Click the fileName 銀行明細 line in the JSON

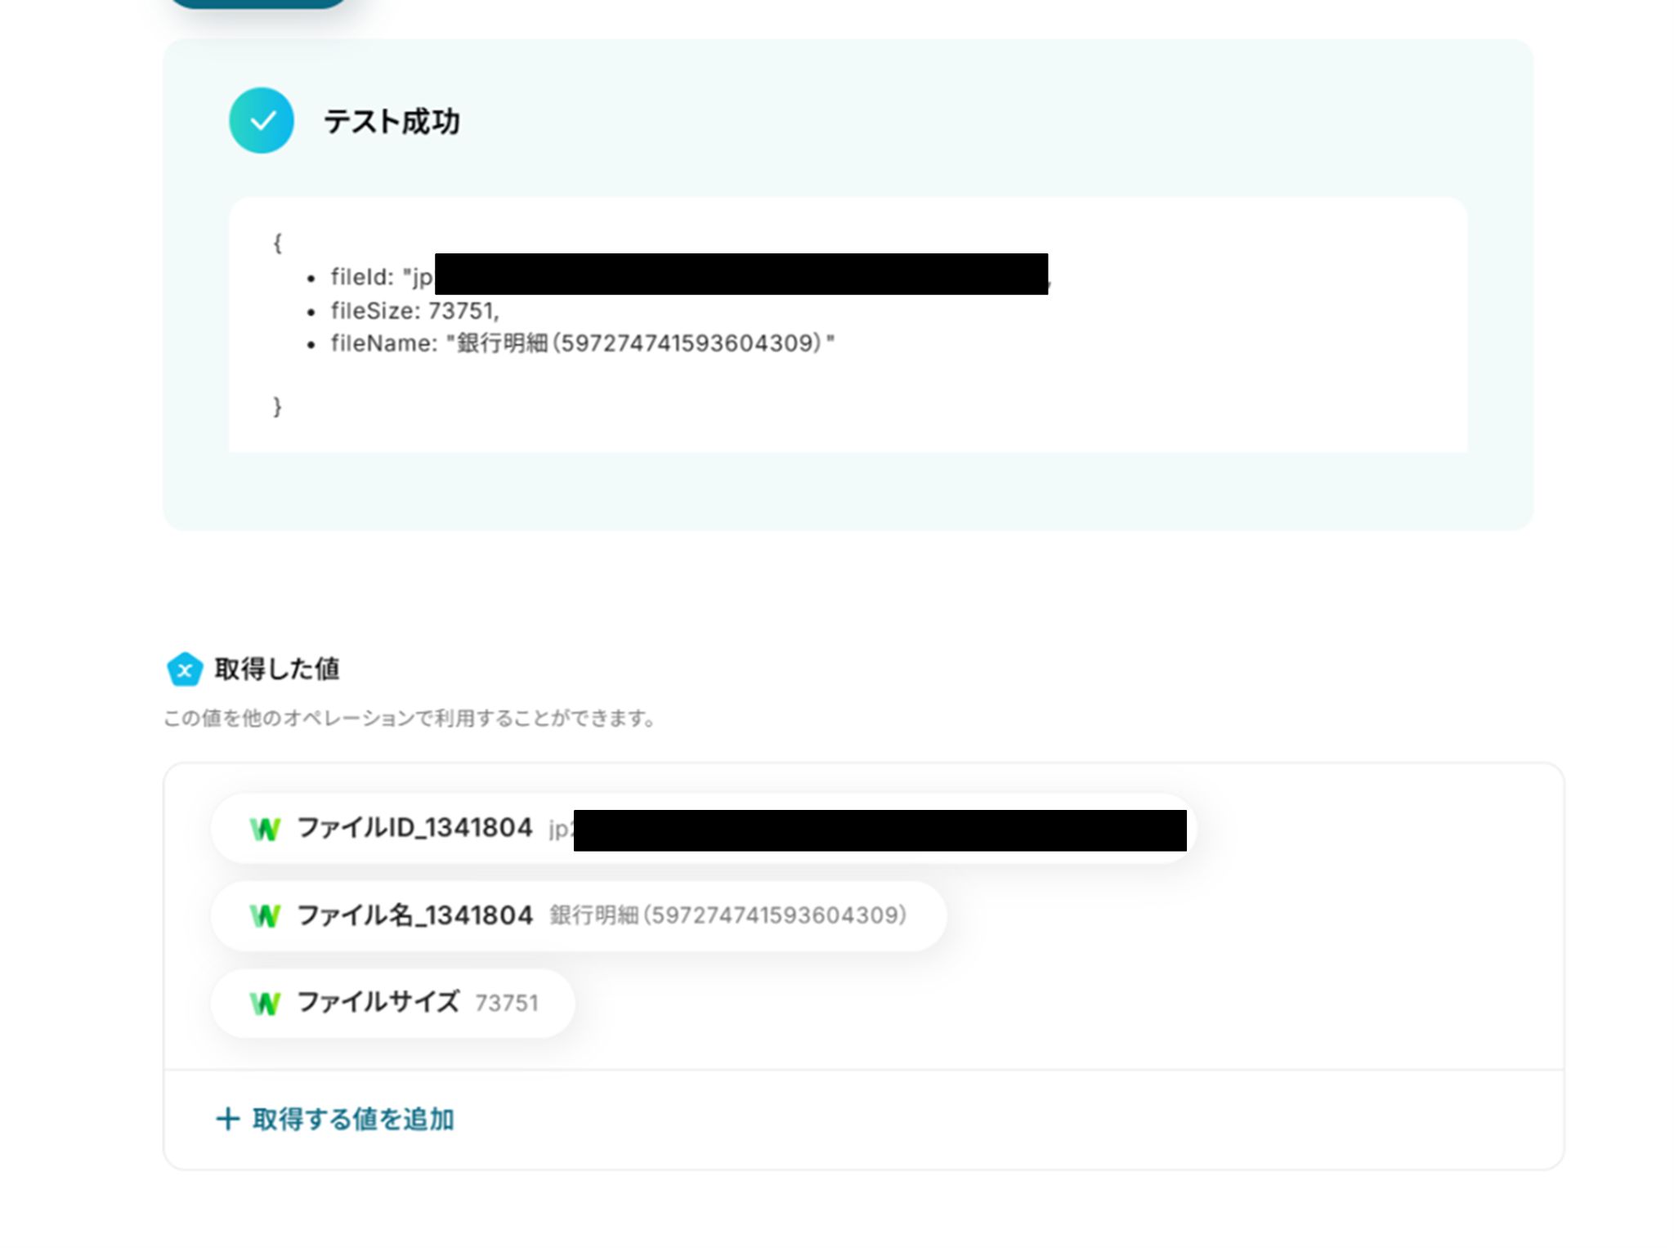[x=582, y=343]
